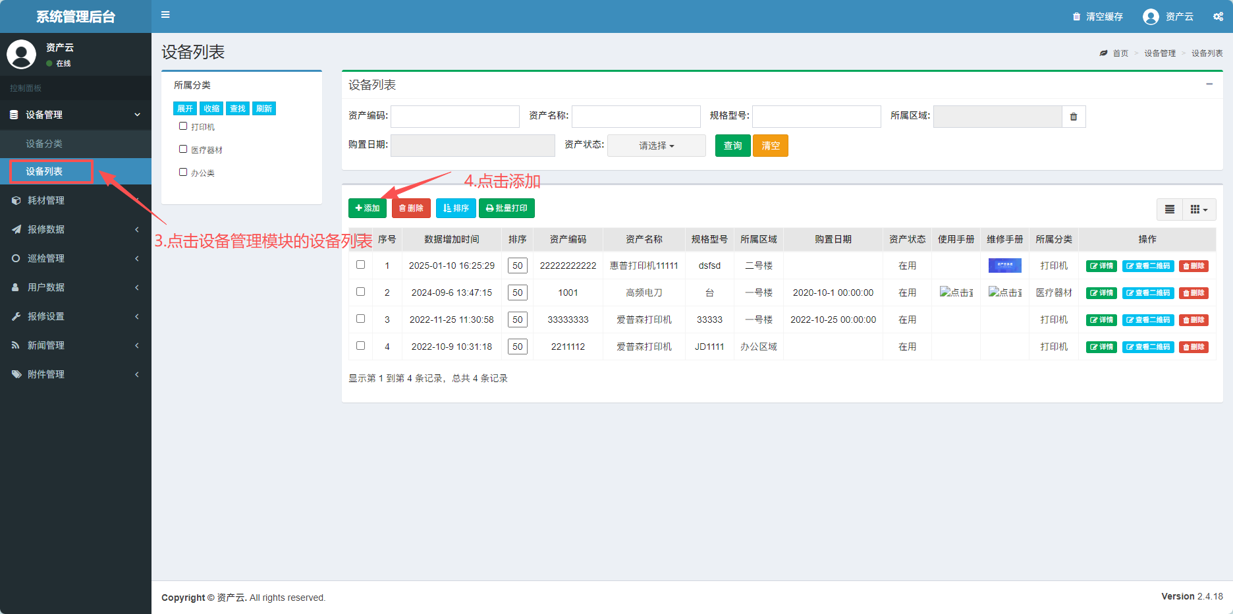Click the blue 维修手册 thumbnail in row 1

coord(1004,265)
